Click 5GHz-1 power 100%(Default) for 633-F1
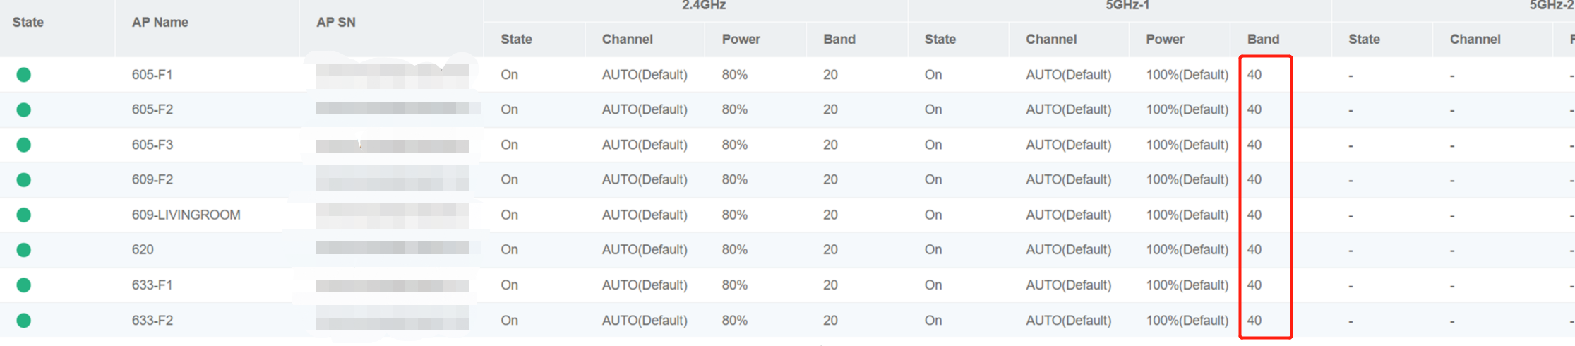Viewport: 1575px width, 346px height. [x=1187, y=285]
